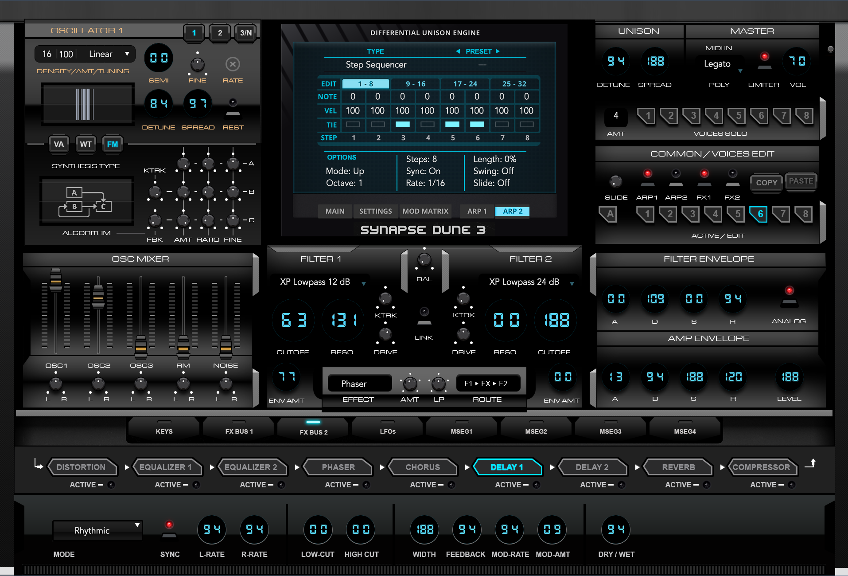Go to previous preset arrow
The width and height of the screenshot is (848, 576).
tap(458, 51)
